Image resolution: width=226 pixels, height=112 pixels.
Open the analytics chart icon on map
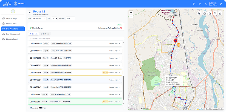point(199,13)
